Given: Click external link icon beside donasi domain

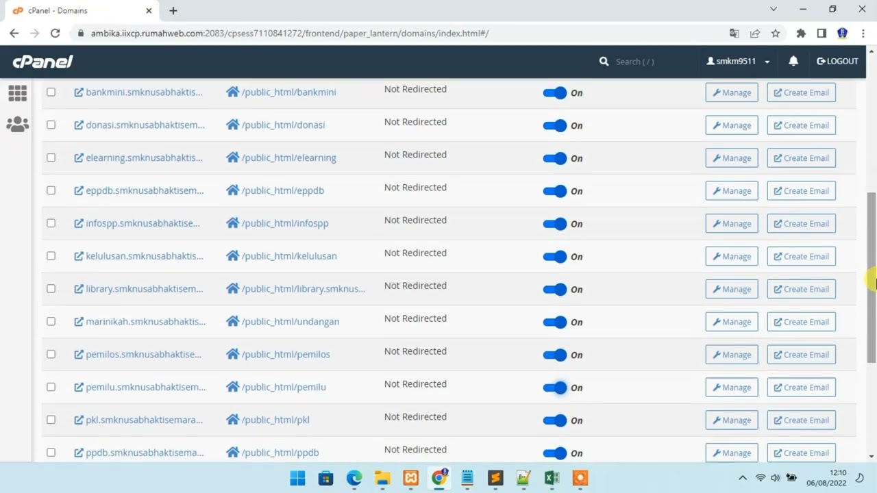Looking at the screenshot, I should tap(79, 125).
